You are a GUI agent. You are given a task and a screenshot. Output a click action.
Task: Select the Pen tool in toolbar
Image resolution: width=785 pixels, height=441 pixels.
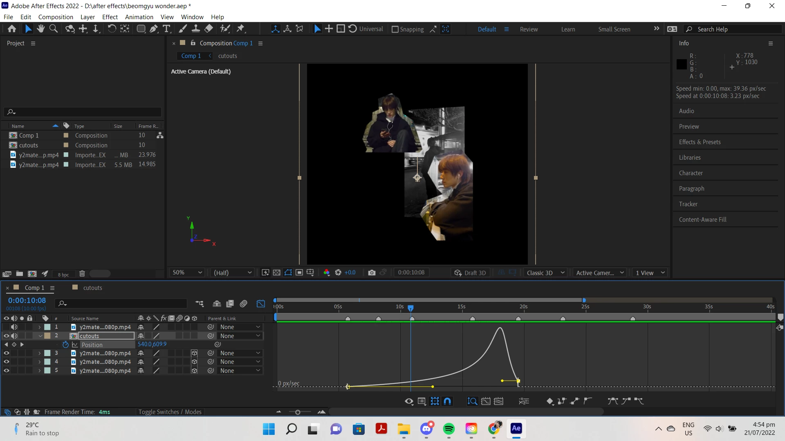[154, 29]
